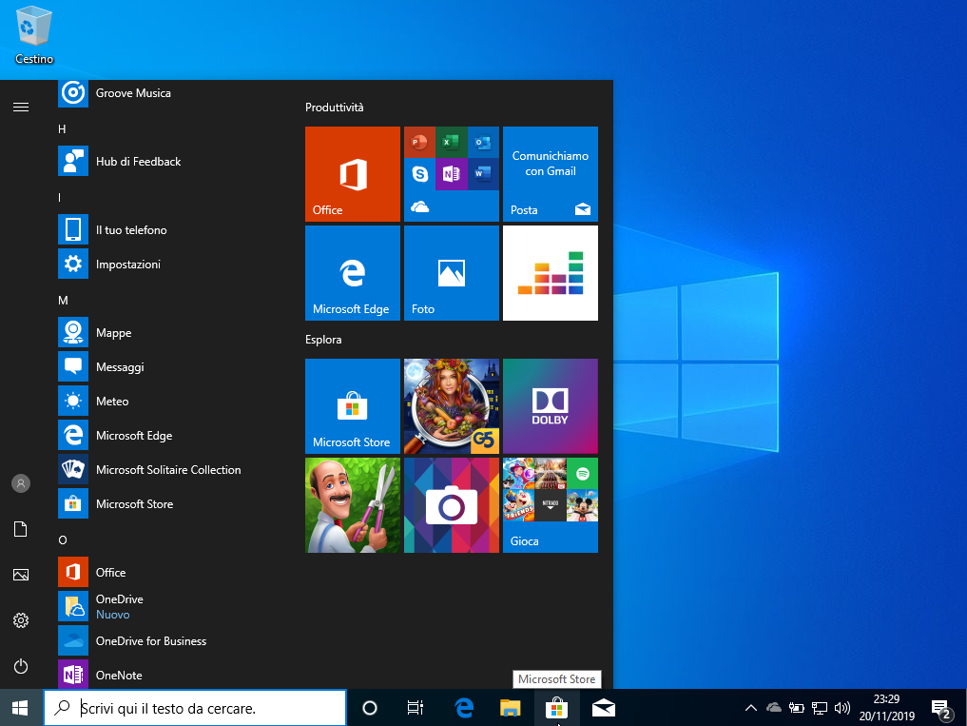Open OneDrive cloud in the Office apps tile
This screenshot has height=726, width=967.
(x=419, y=206)
